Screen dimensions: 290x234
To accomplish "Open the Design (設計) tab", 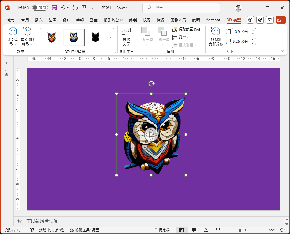I will click(66, 20).
